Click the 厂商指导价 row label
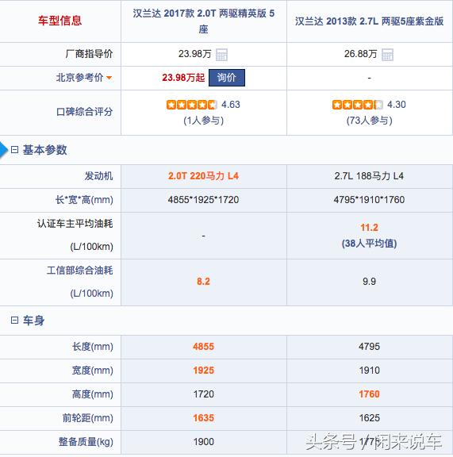 point(89,54)
